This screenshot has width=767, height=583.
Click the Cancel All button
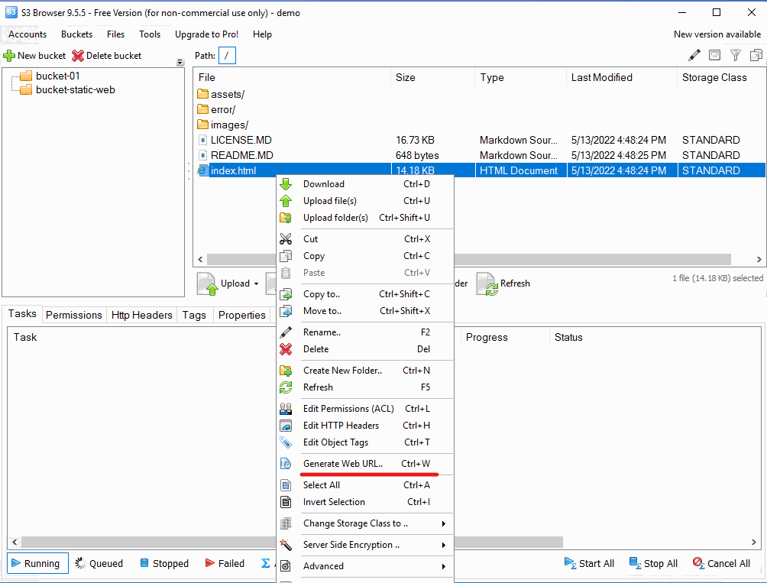(x=721, y=563)
